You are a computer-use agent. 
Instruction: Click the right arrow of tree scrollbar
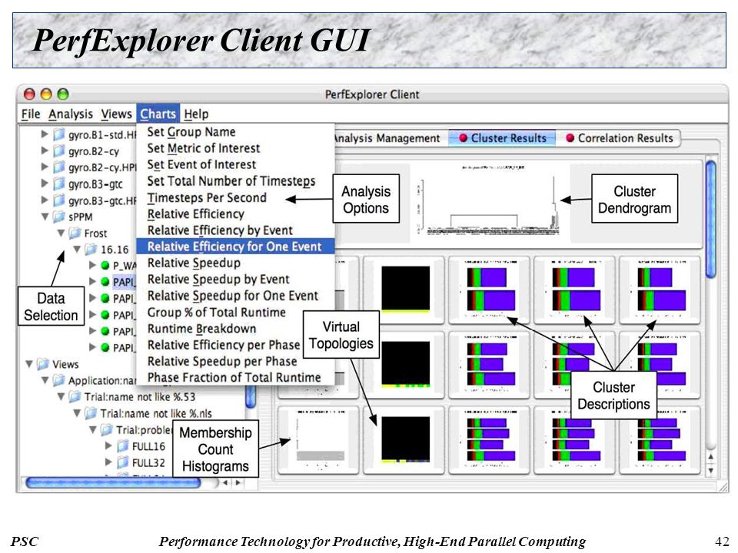tap(238, 483)
